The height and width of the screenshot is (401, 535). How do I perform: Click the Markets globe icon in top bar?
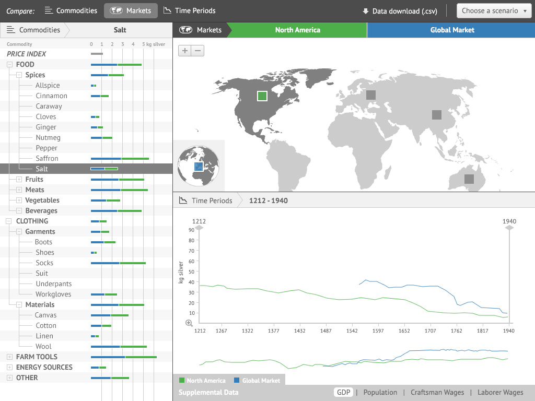[116, 10]
